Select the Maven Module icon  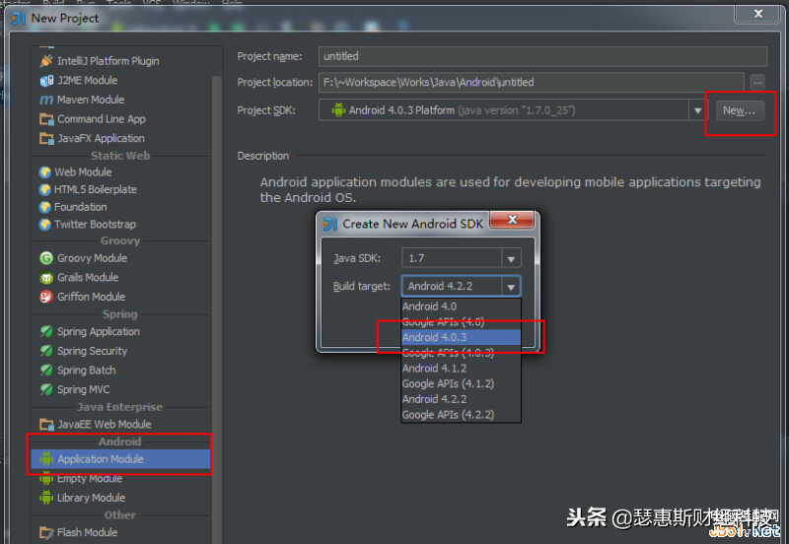click(x=46, y=100)
